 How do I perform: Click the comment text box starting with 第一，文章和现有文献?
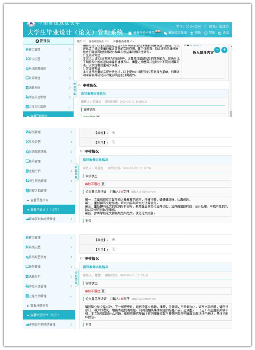pos(156,206)
